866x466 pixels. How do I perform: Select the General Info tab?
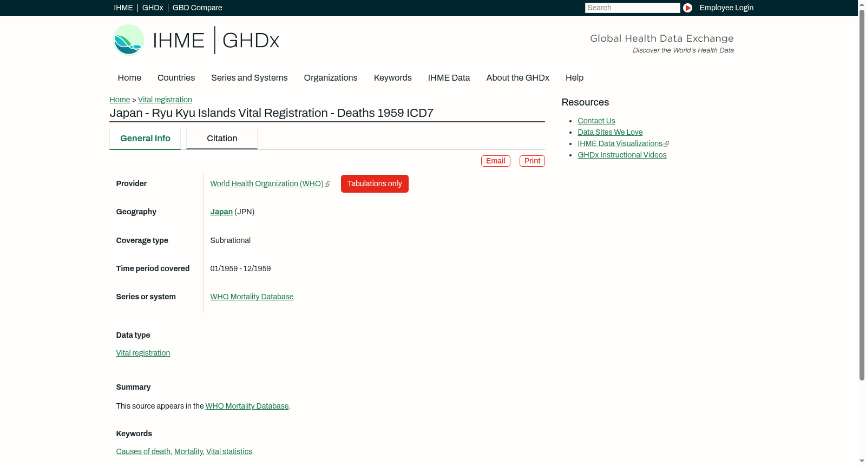(x=145, y=139)
